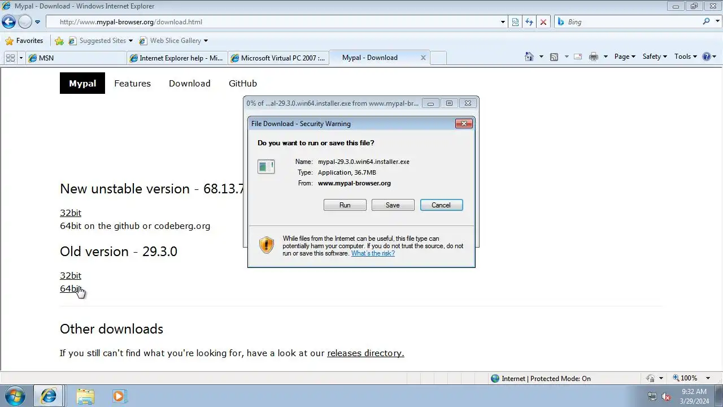Open the GitHub nav link
Screen dimensions: 723x407
[243, 83]
